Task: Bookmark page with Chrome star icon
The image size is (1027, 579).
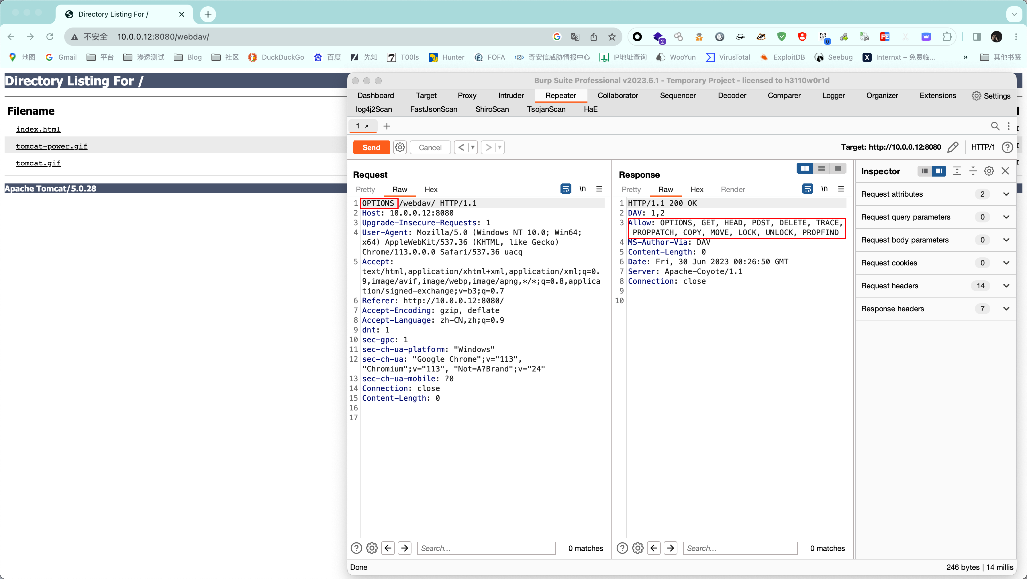Action: tap(612, 37)
